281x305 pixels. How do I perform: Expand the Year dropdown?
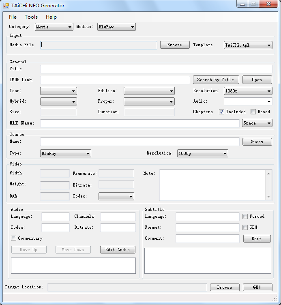(x=58, y=91)
